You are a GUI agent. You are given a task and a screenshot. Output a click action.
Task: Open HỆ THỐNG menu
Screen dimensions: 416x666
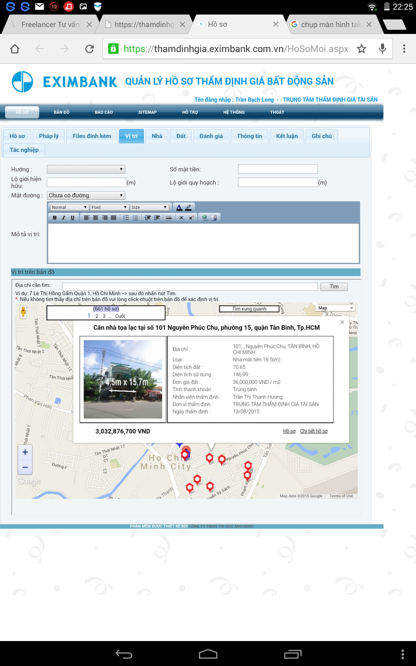tap(234, 112)
